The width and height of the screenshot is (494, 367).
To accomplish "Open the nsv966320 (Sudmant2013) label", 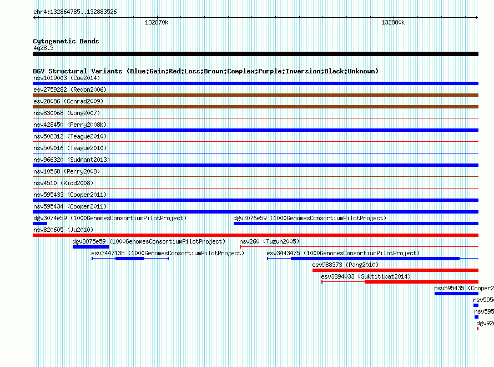I will [72, 160].
